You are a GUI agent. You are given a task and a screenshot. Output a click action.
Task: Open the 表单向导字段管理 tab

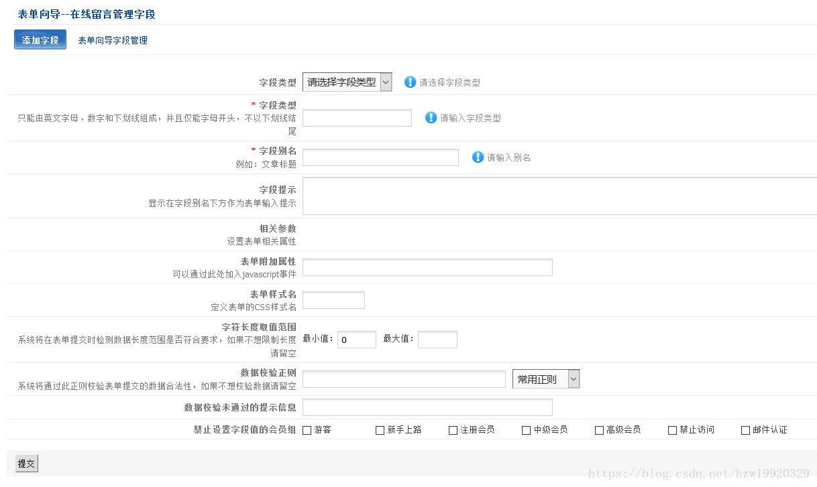point(111,40)
